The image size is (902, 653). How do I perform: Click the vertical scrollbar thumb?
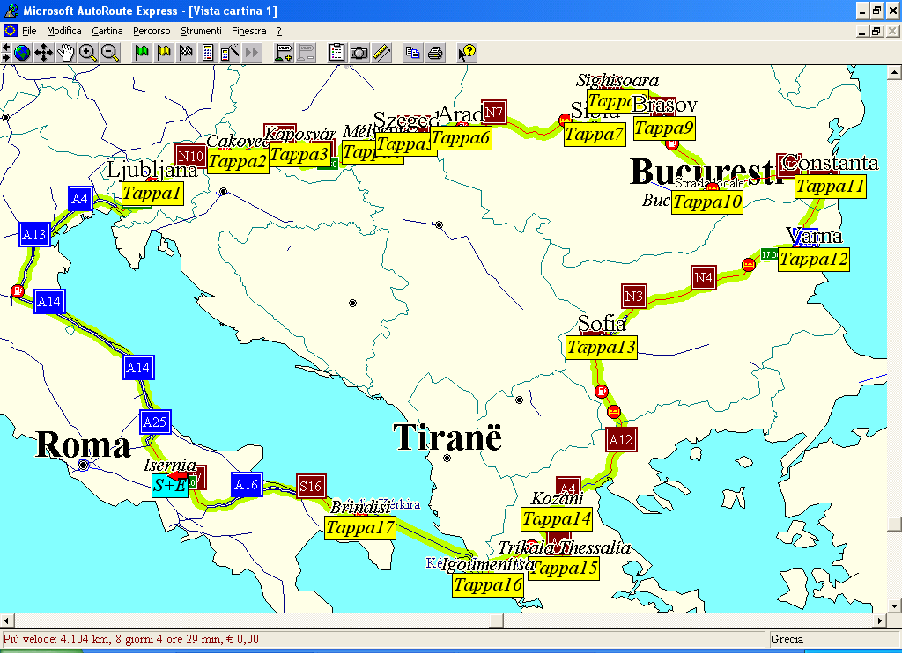[x=894, y=525]
